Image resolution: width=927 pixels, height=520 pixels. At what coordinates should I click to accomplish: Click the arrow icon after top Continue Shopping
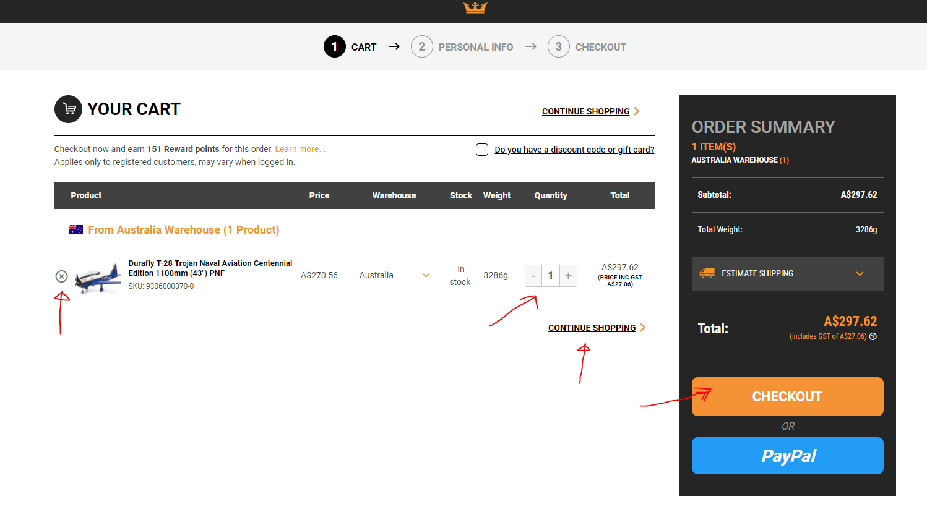636,111
